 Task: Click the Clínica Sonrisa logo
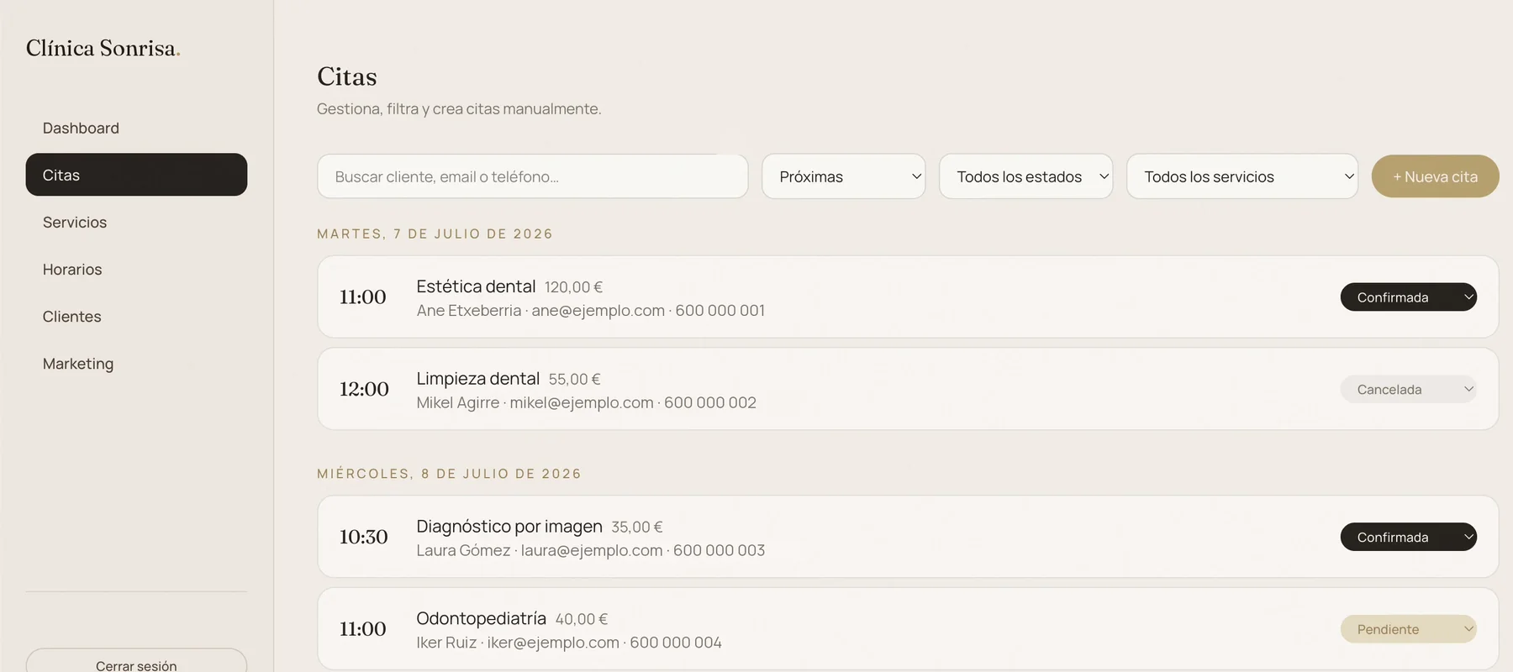click(x=103, y=48)
